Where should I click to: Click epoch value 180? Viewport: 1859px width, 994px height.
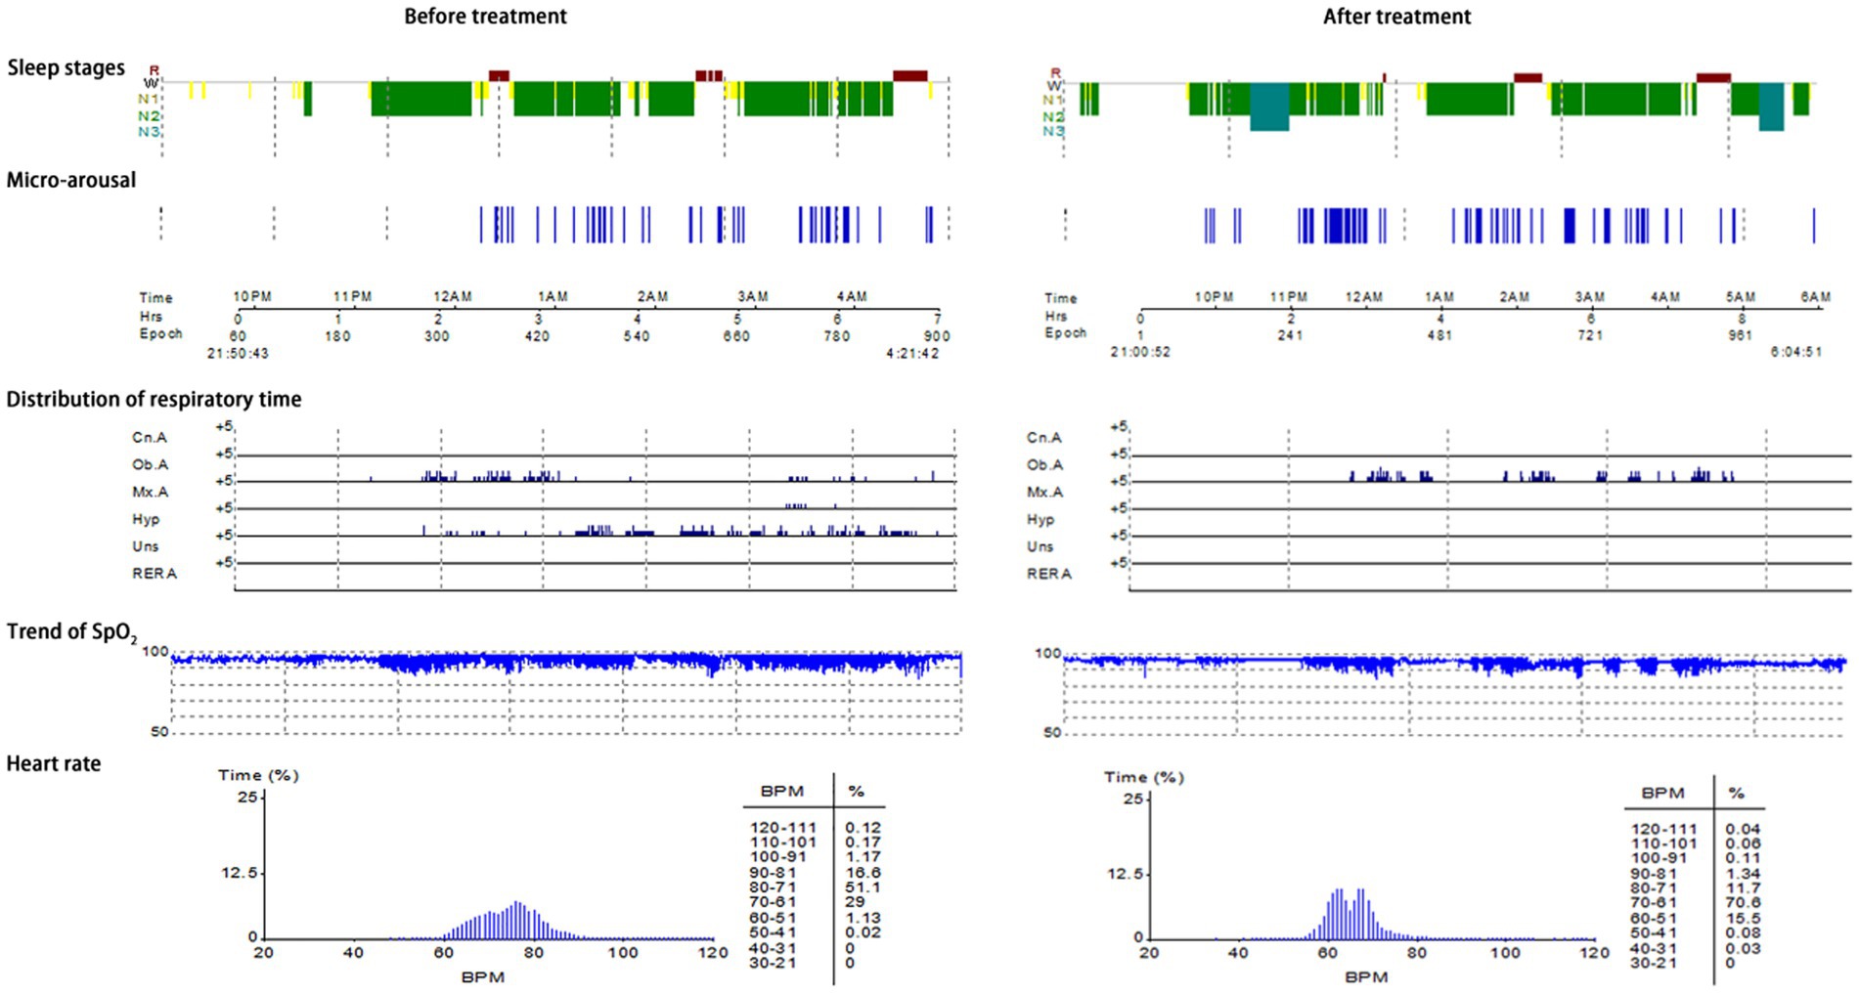[337, 336]
